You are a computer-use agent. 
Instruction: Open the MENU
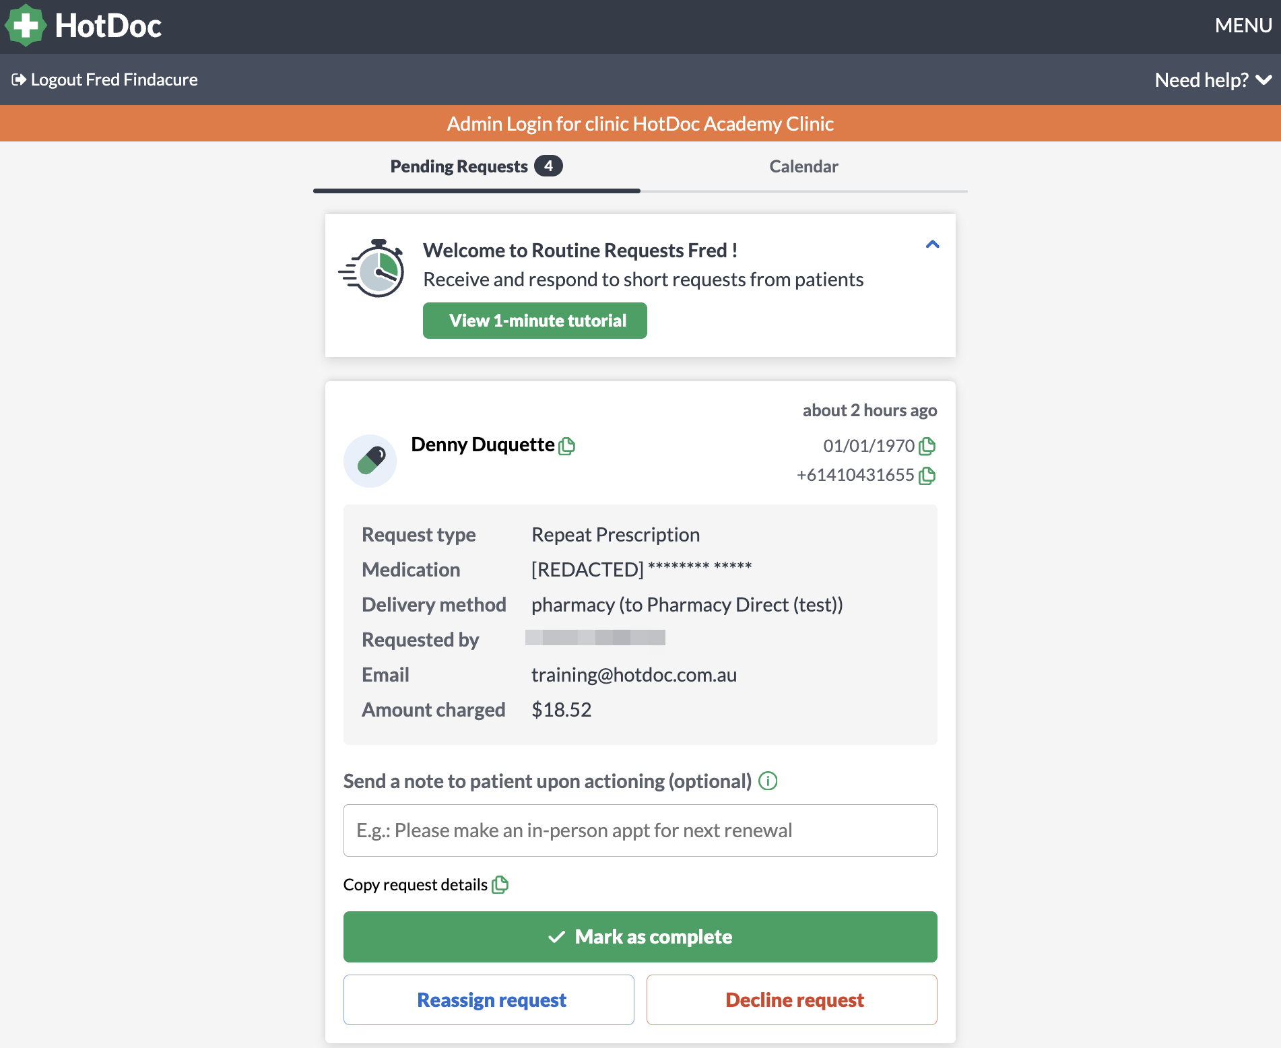coord(1243,26)
